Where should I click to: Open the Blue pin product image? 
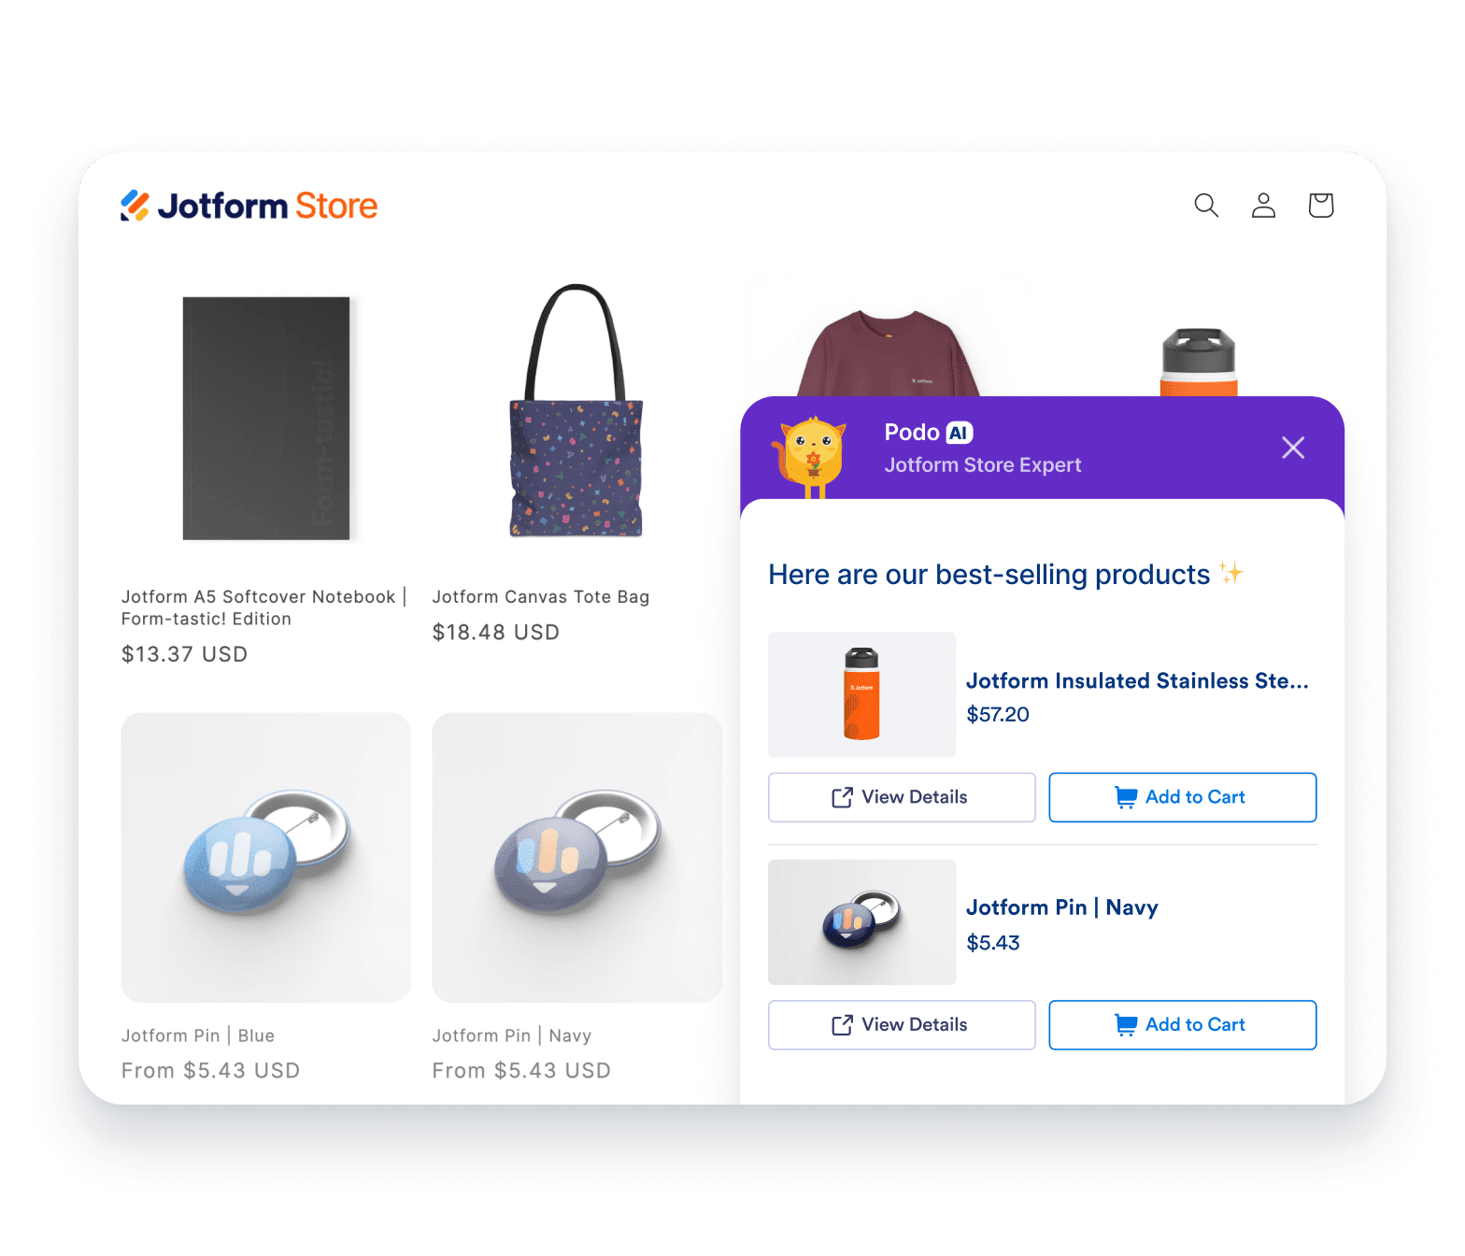point(266,858)
